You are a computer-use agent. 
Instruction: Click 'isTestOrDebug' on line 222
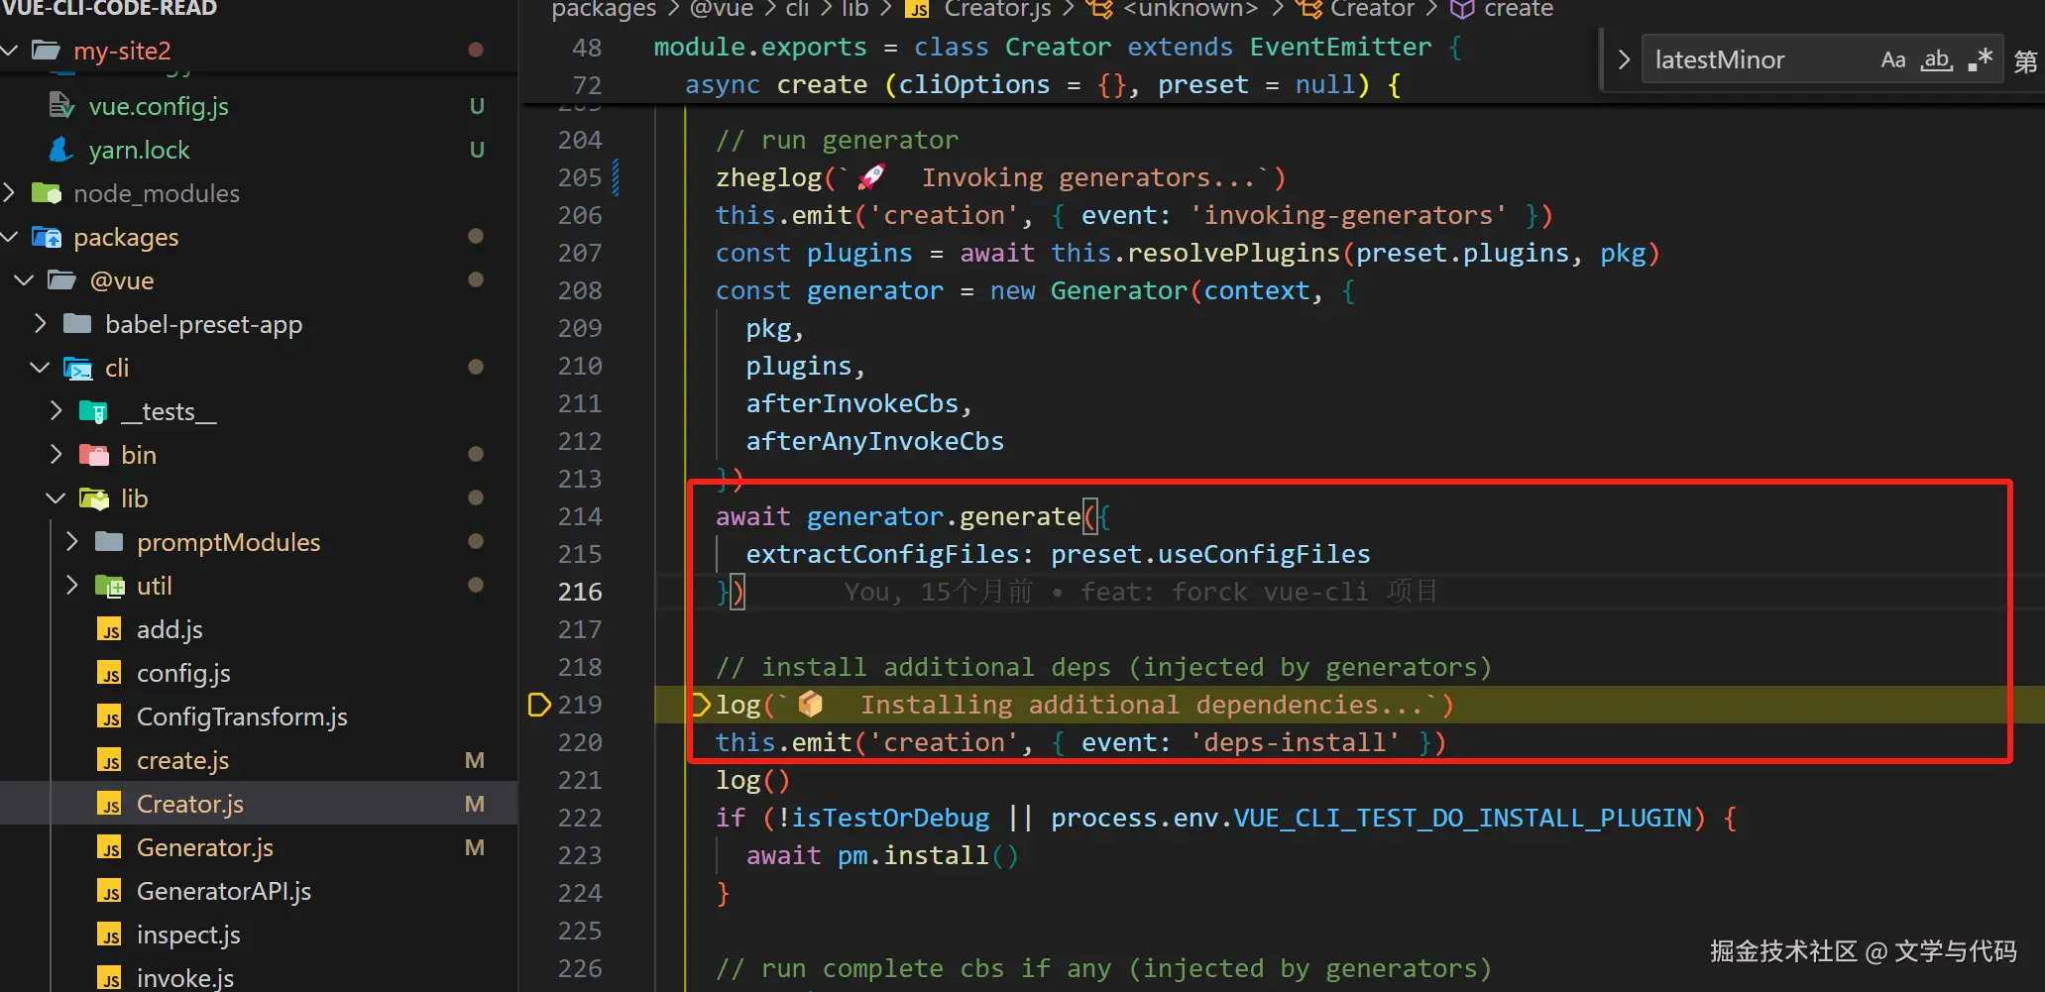(x=890, y=818)
